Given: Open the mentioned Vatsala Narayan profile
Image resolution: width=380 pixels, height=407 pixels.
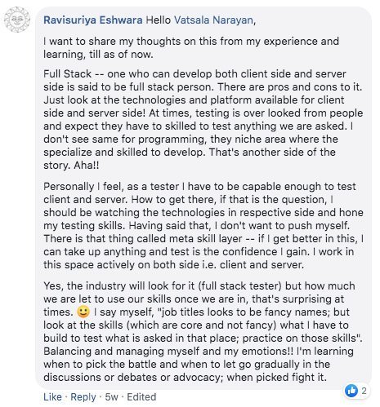Looking at the screenshot, I should (x=213, y=20).
